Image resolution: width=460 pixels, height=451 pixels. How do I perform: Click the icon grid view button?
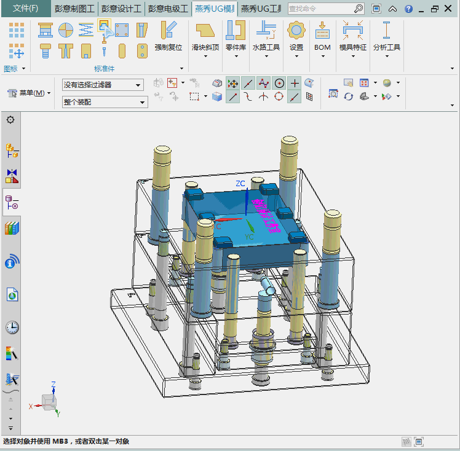coord(17,30)
